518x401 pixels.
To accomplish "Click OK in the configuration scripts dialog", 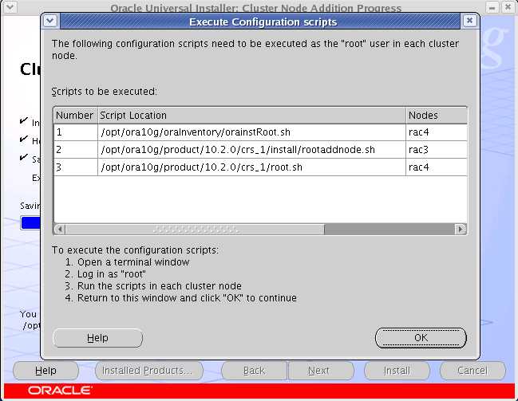I will click(x=421, y=338).
